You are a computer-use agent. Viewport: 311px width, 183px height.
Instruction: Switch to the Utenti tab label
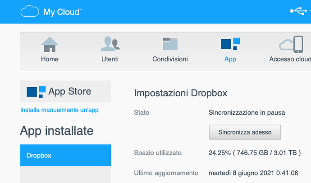point(110,59)
